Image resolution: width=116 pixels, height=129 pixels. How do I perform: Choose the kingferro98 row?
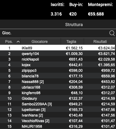58,93
